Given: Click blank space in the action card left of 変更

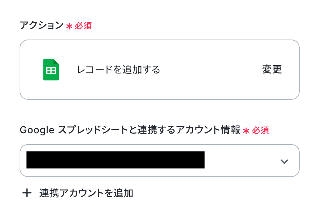Looking at the screenshot, I should point(210,70).
